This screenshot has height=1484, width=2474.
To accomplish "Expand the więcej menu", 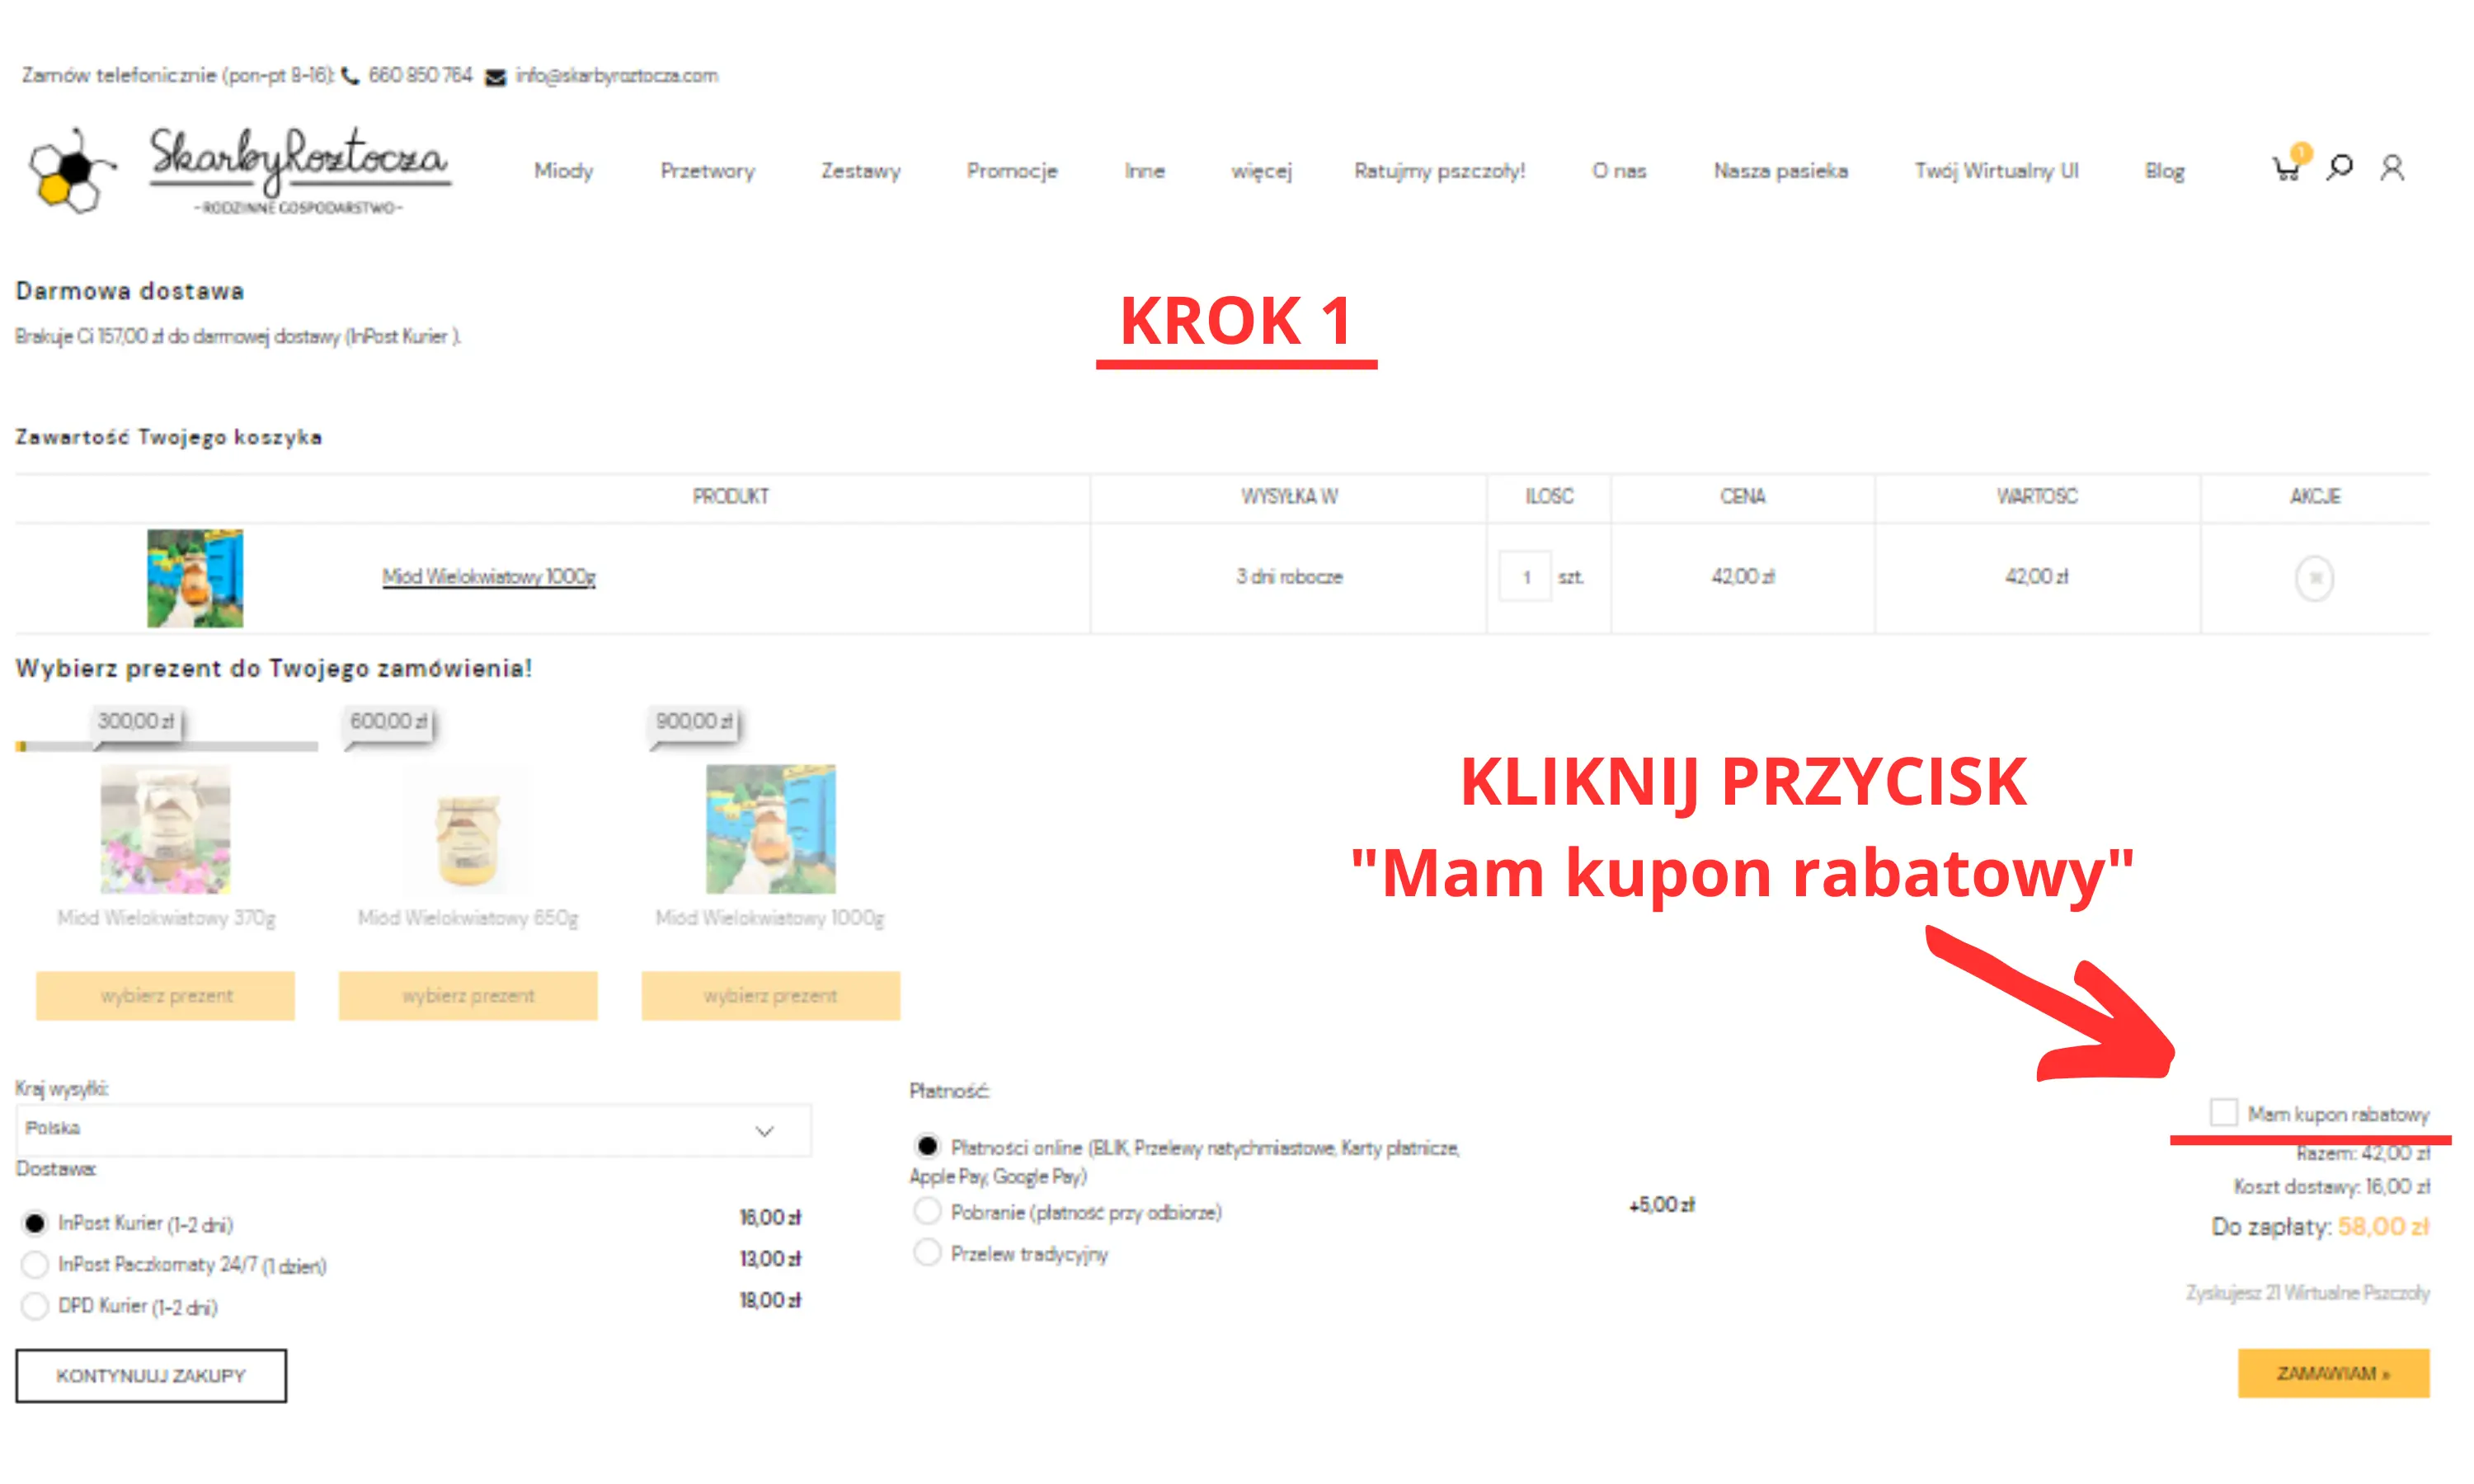I will tap(1261, 172).
